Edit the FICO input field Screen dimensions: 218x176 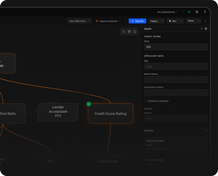(x=176, y=47)
